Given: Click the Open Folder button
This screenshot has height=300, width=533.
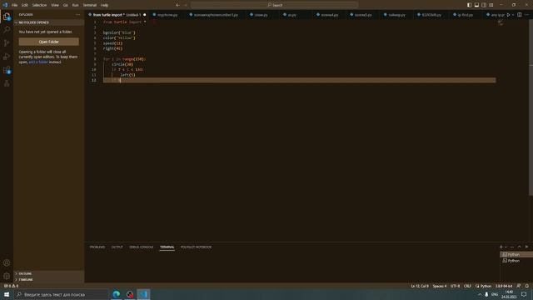Looking at the screenshot, I should coord(49,42).
